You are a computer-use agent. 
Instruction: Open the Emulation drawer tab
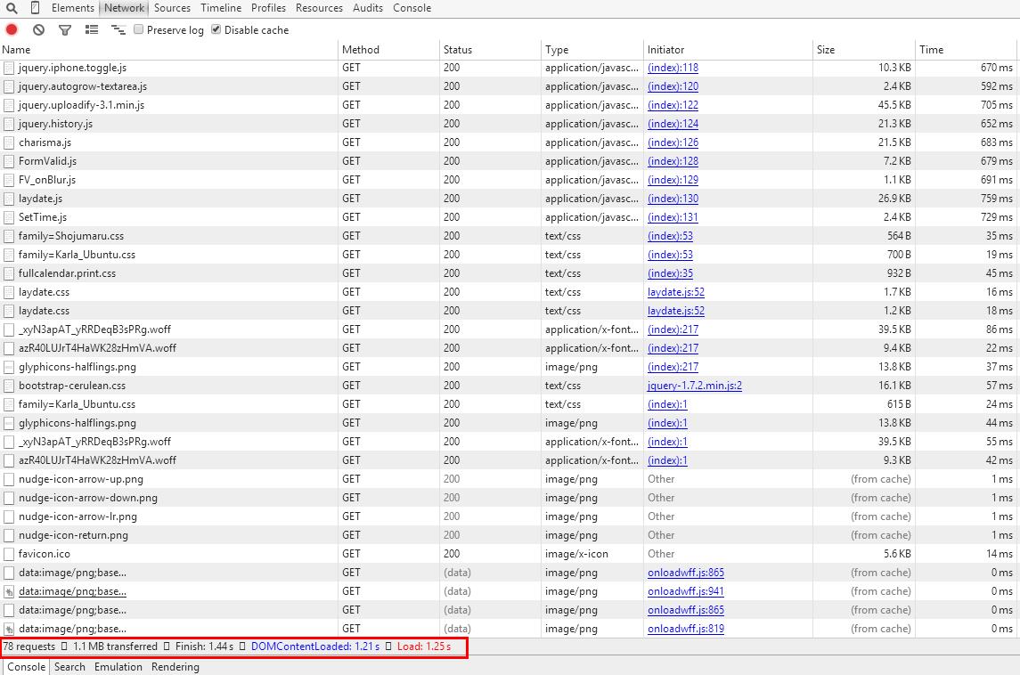[118, 667]
